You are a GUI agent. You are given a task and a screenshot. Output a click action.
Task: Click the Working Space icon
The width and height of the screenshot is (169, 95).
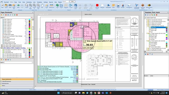point(143,6)
